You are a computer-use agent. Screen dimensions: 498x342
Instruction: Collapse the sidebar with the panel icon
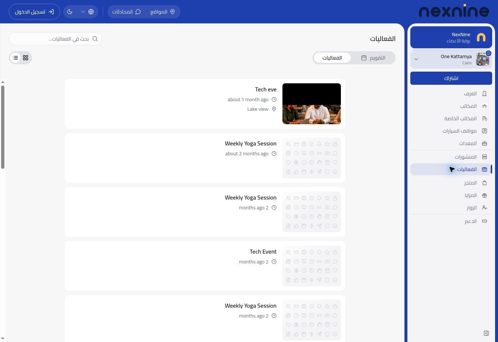[x=486, y=333]
